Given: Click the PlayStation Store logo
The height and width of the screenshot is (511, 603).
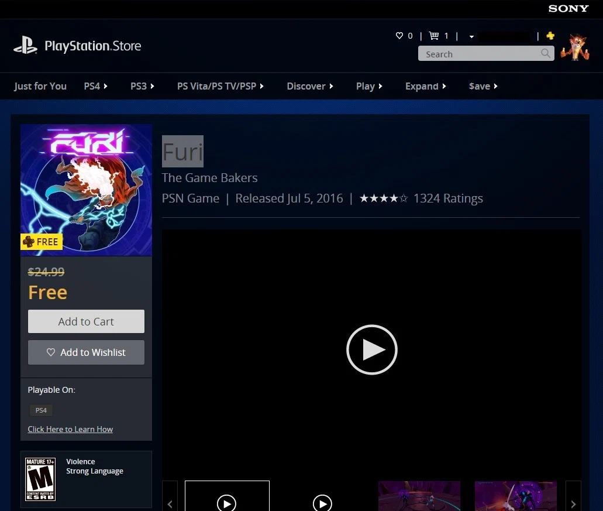Looking at the screenshot, I should pos(77,46).
